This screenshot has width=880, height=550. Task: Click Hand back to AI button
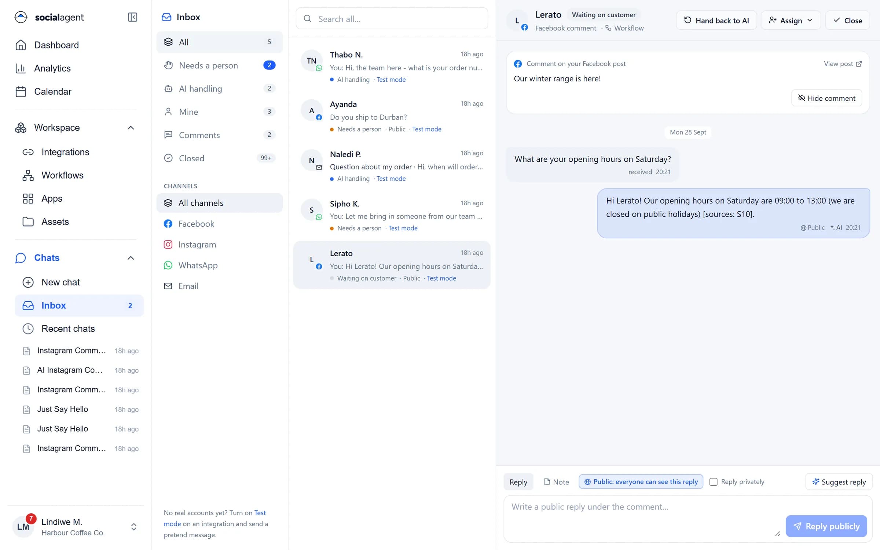coord(716,21)
